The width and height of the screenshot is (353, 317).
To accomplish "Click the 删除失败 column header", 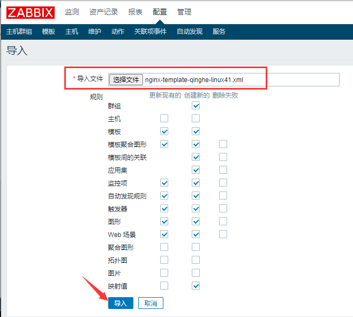I will click(x=225, y=95).
